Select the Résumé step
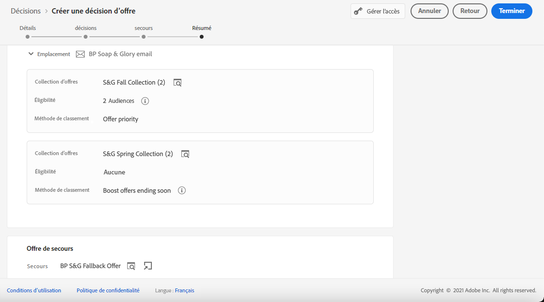Viewport: 544px width, 302px height. (202, 36)
